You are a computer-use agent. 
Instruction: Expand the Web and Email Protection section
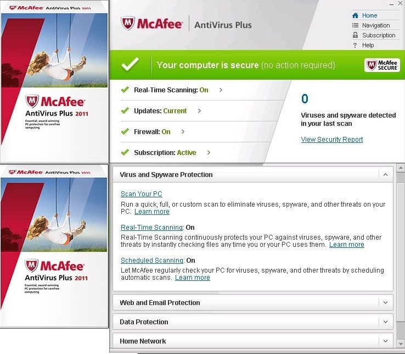coord(385,303)
